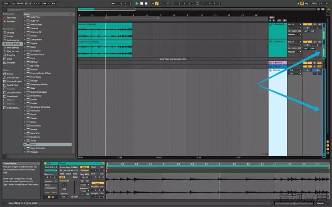The image size is (332, 207).
Task: Open track 1 Master output dropdown
Action: click(294, 34)
